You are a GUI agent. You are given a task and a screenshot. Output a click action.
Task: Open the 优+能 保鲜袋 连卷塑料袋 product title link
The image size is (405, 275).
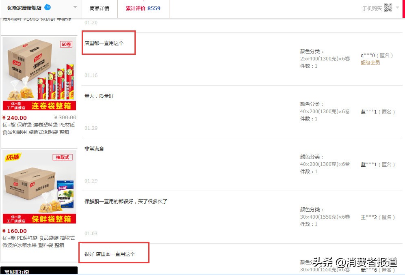click(39, 129)
